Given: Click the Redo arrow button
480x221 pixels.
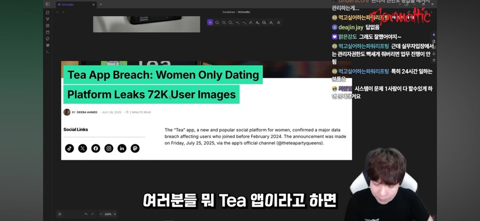Looking at the screenshot, I should (x=93, y=214).
